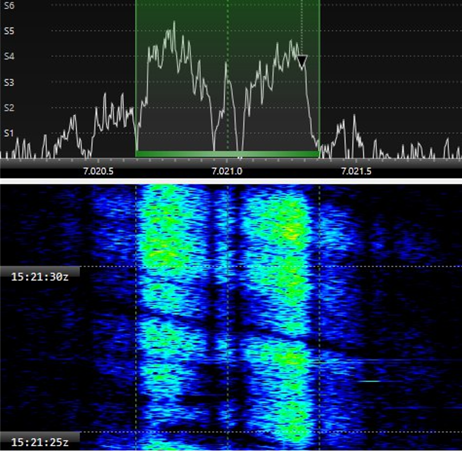
Task: Click the S2 signal level label
Action: [9, 108]
